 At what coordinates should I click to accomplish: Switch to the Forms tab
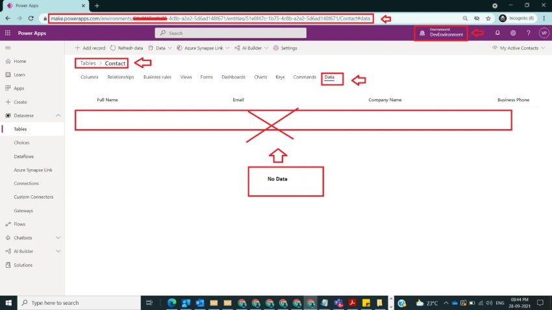point(207,77)
